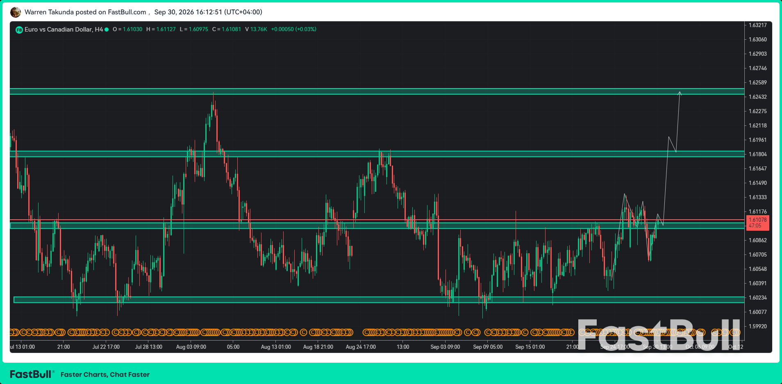Click the 1.60548 price axis label

pyautogui.click(x=757, y=269)
